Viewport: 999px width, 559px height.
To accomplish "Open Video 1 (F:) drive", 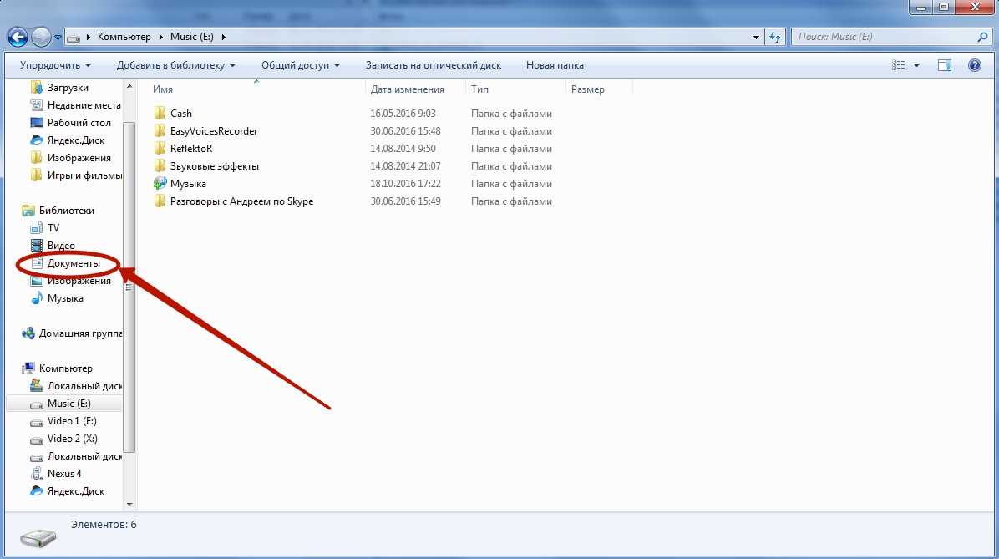I will point(72,421).
